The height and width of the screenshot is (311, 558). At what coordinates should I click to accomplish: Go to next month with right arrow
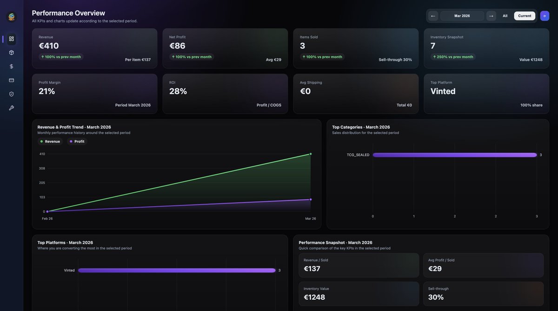click(x=491, y=16)
